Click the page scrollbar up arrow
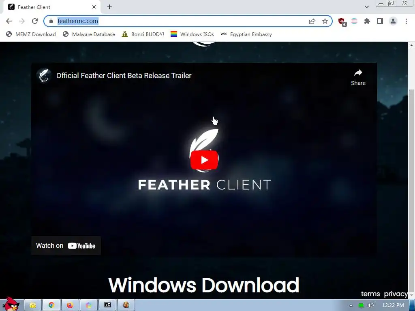 pyautogui.click(x=412, y=45)
